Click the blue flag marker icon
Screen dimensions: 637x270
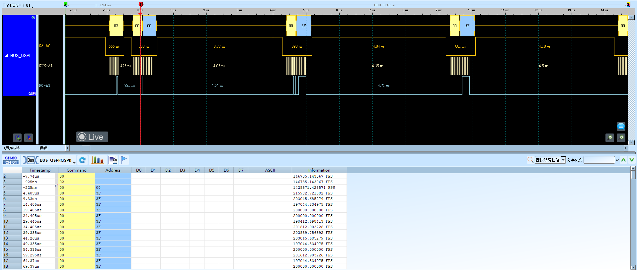(x=124, y=160)
